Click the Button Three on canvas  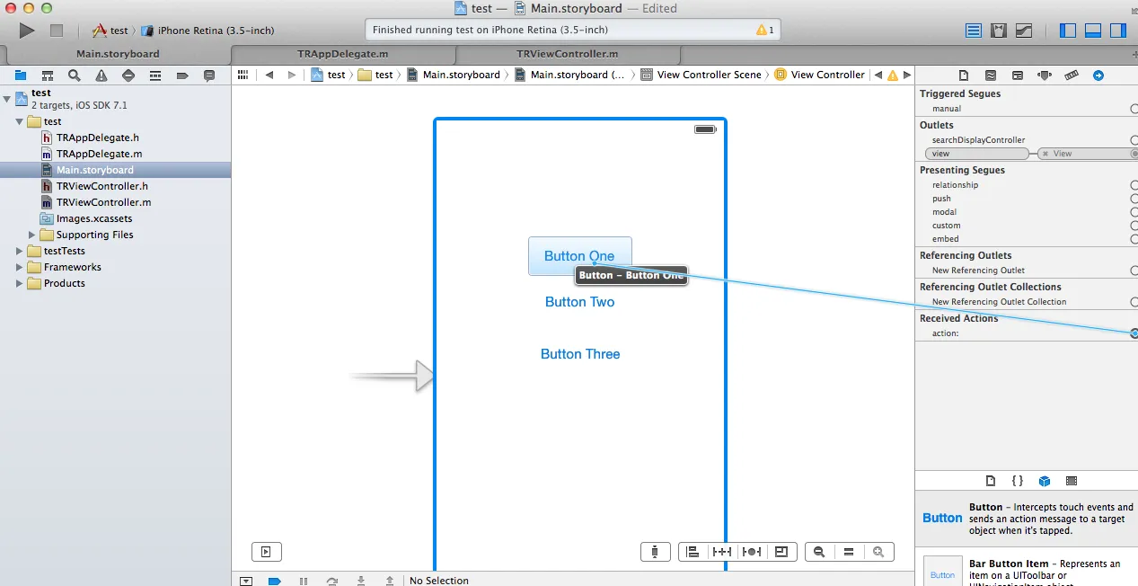(580, 354)
